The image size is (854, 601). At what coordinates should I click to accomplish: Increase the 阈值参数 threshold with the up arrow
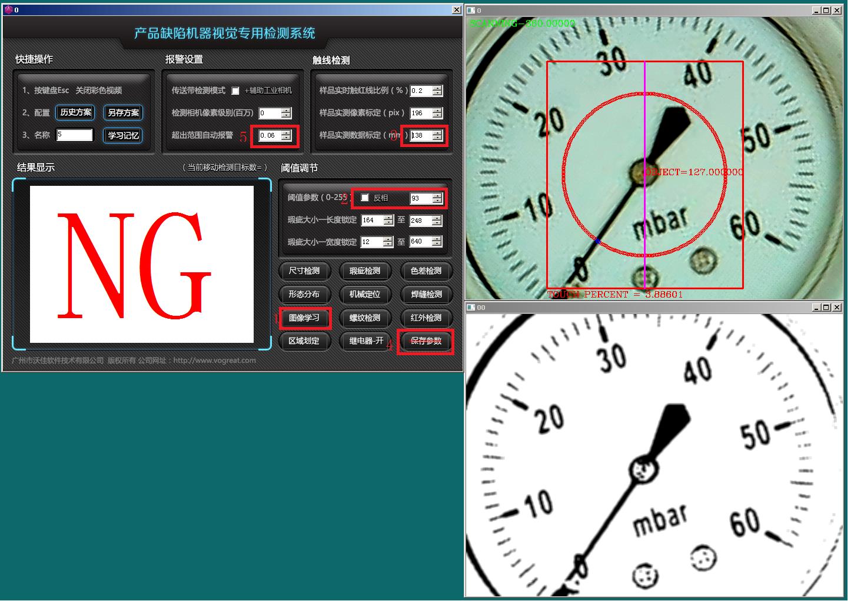pyautogui.click(x=437, y=196)
